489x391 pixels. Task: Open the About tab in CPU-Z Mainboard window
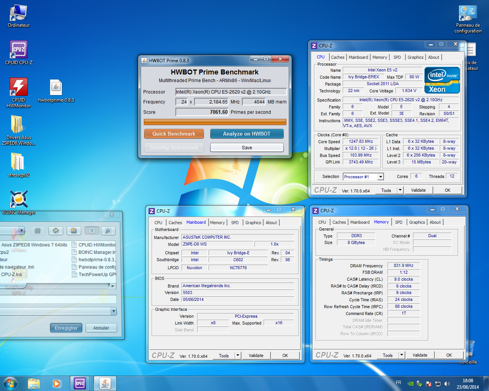coord(271,223)
